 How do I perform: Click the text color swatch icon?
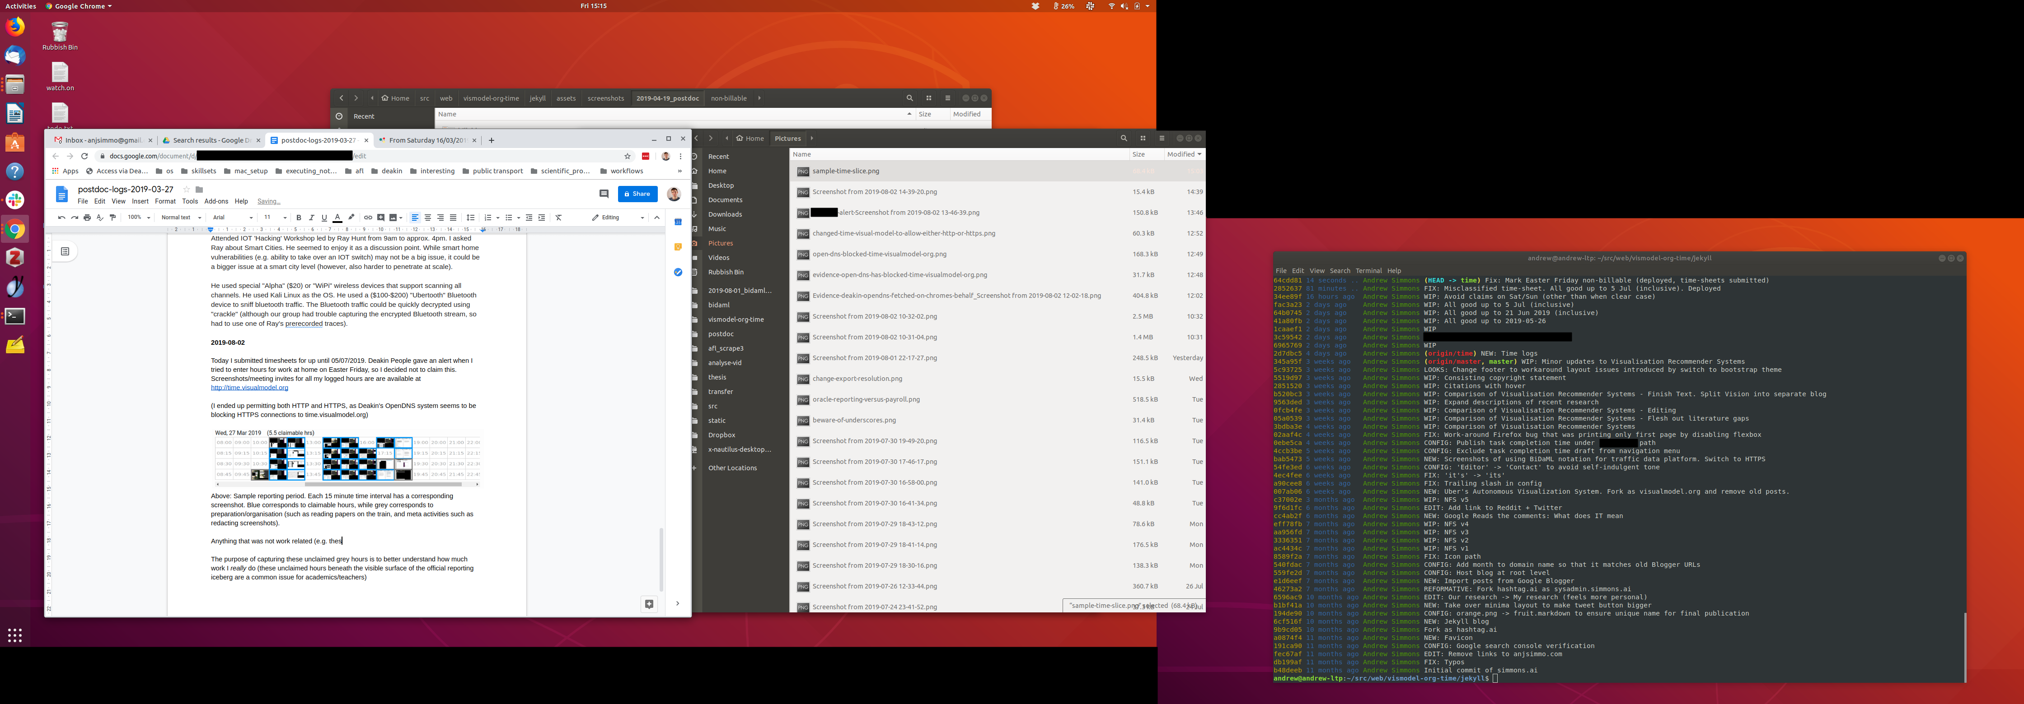click(337, 218)
